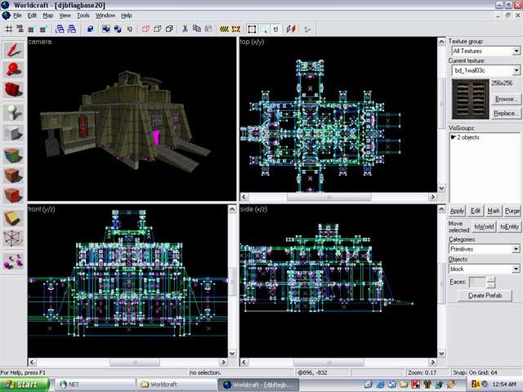Toggle the yellow-striped Cordon state

pos(224,29)
